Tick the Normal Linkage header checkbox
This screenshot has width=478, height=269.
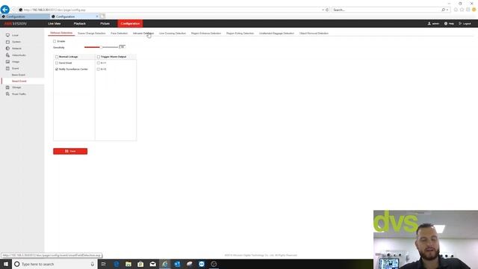coord(57,57)
